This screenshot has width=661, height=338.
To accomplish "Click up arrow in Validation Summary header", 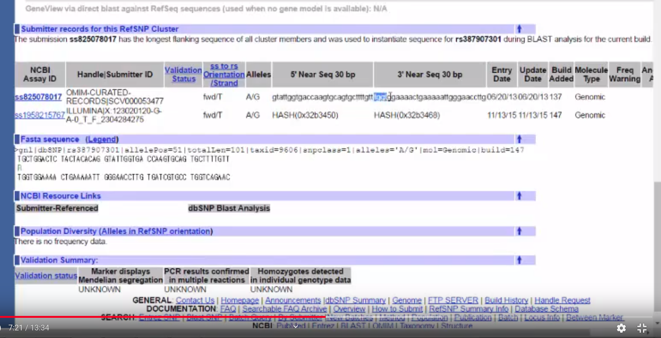I will [x=519, y=260].
